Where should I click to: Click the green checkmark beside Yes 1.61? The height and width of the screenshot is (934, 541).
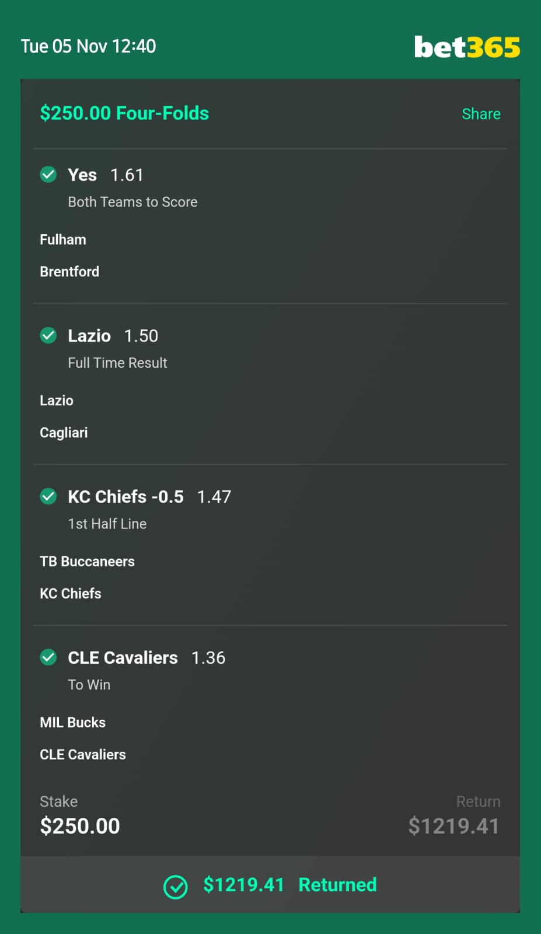(48, 174)
